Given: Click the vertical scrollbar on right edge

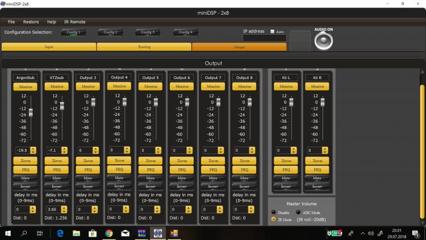Looking at the screenshot, I should coord(422,151).
